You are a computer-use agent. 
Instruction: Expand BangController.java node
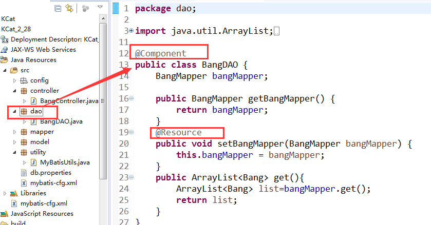25,101
